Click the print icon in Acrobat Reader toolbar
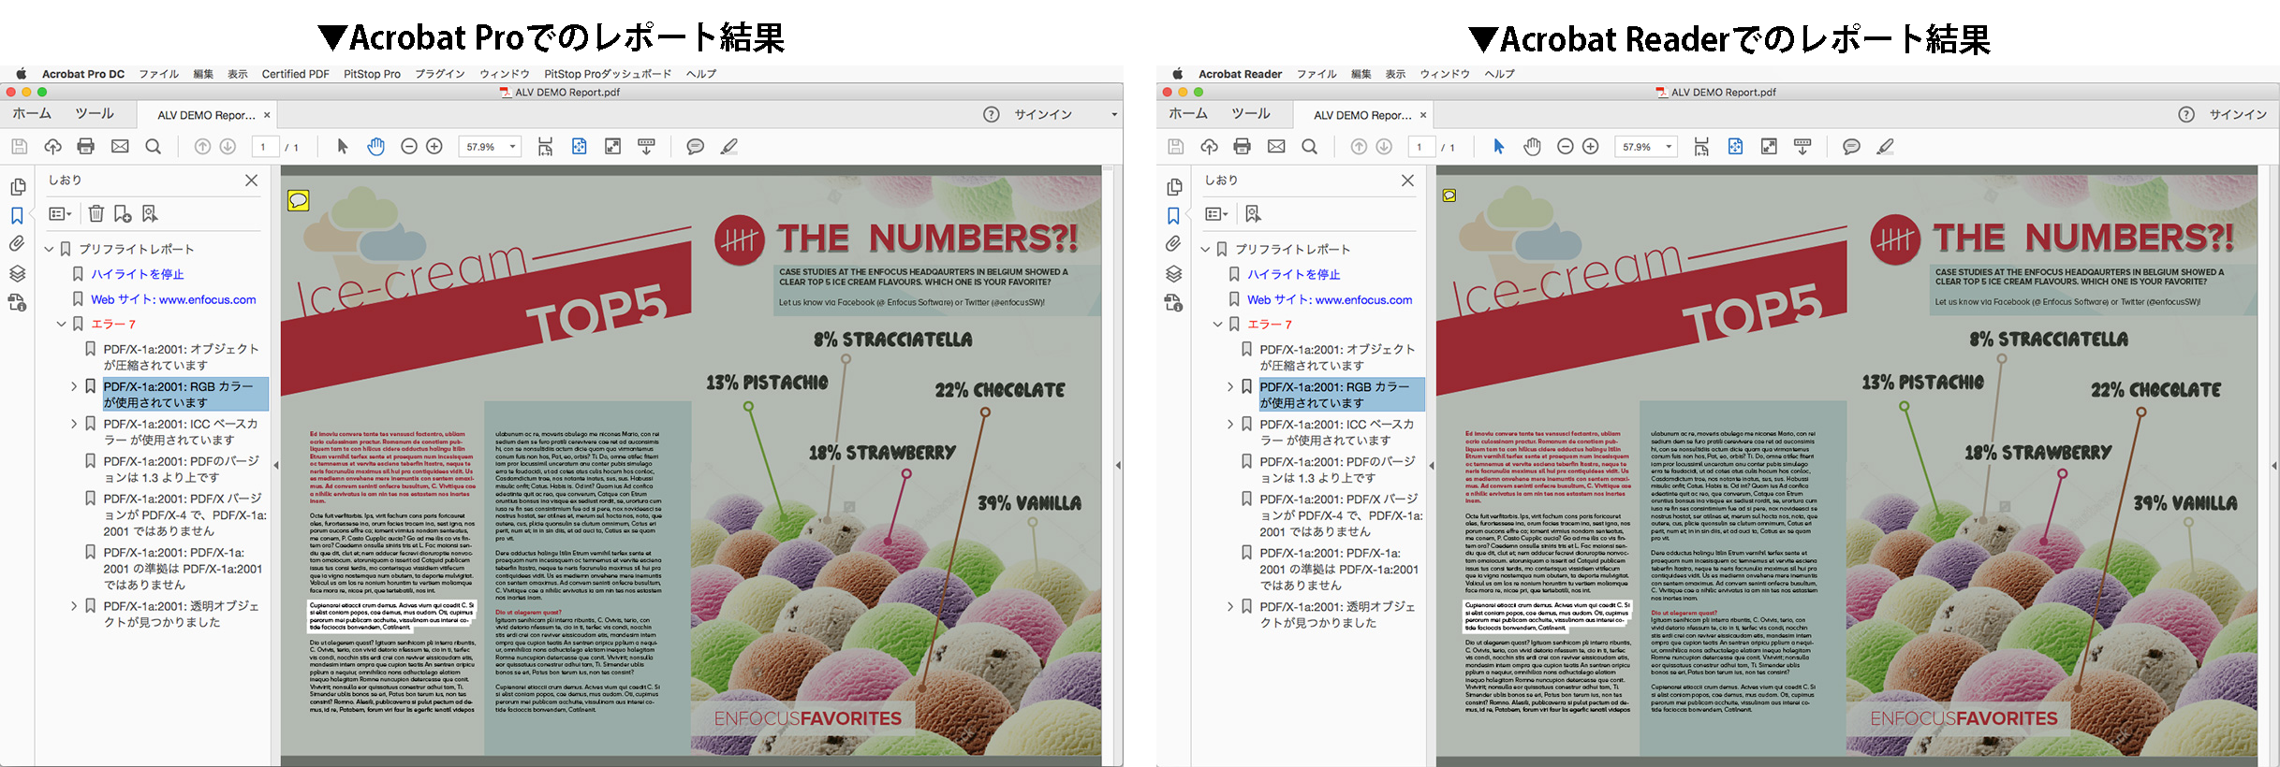The image size is (2280, 767). [x=1243, y=146]
